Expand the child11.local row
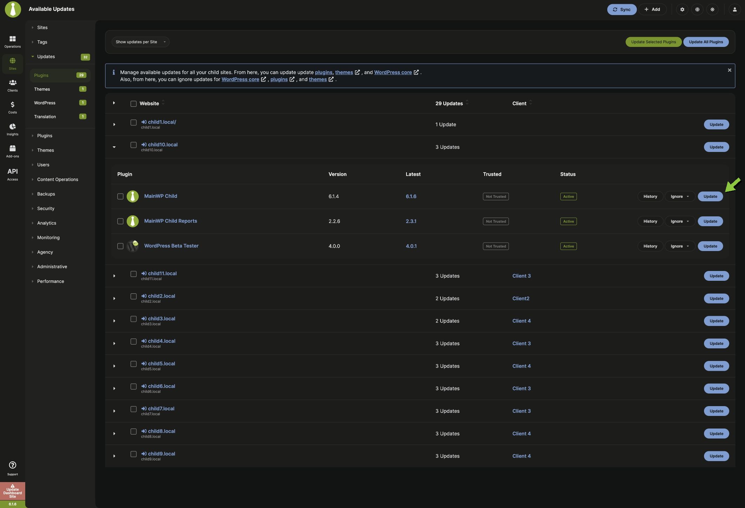Screen dimensions: 745x508 click(x=114, y=276)
